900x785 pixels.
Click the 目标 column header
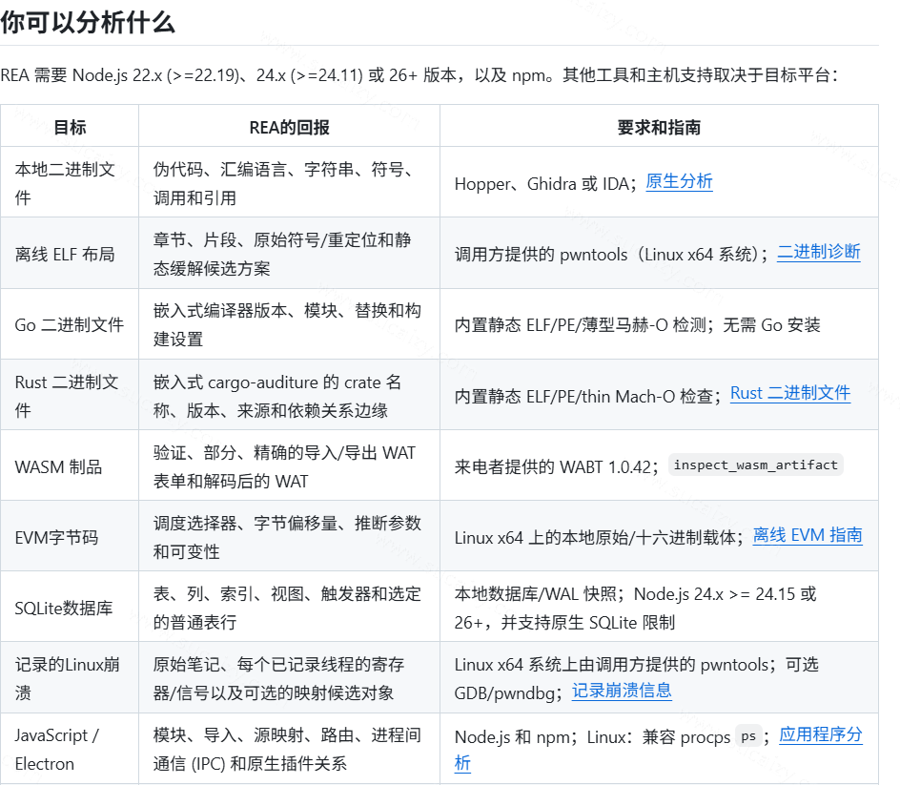click(70, 127)
